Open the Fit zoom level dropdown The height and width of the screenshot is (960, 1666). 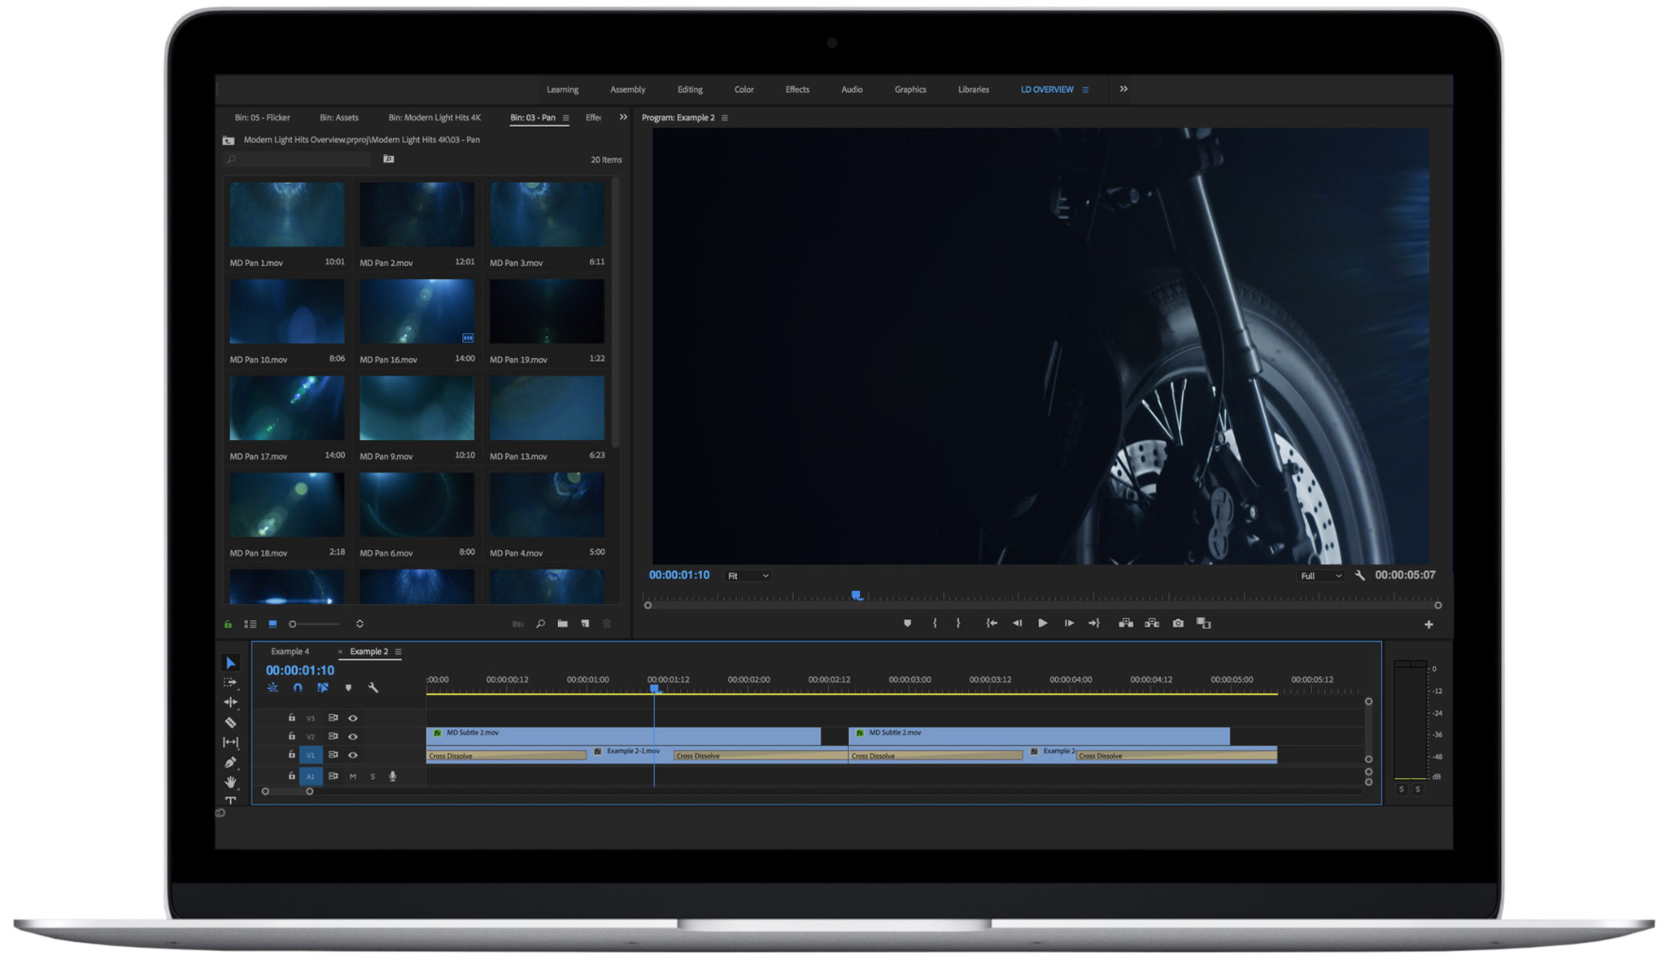748,576
